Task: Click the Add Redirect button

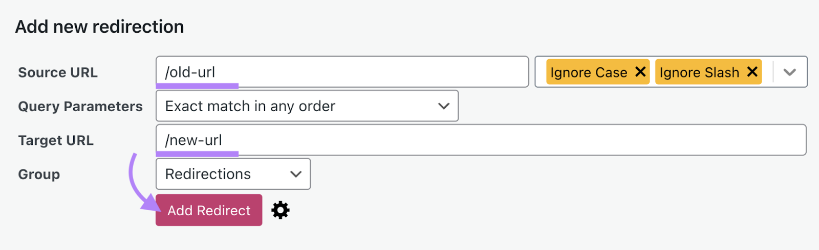Action: [209, 210]
